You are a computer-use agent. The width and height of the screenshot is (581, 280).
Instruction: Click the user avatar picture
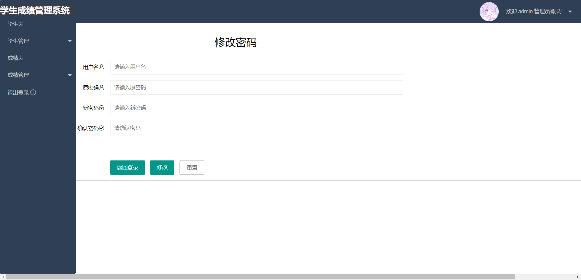(489, 12)
